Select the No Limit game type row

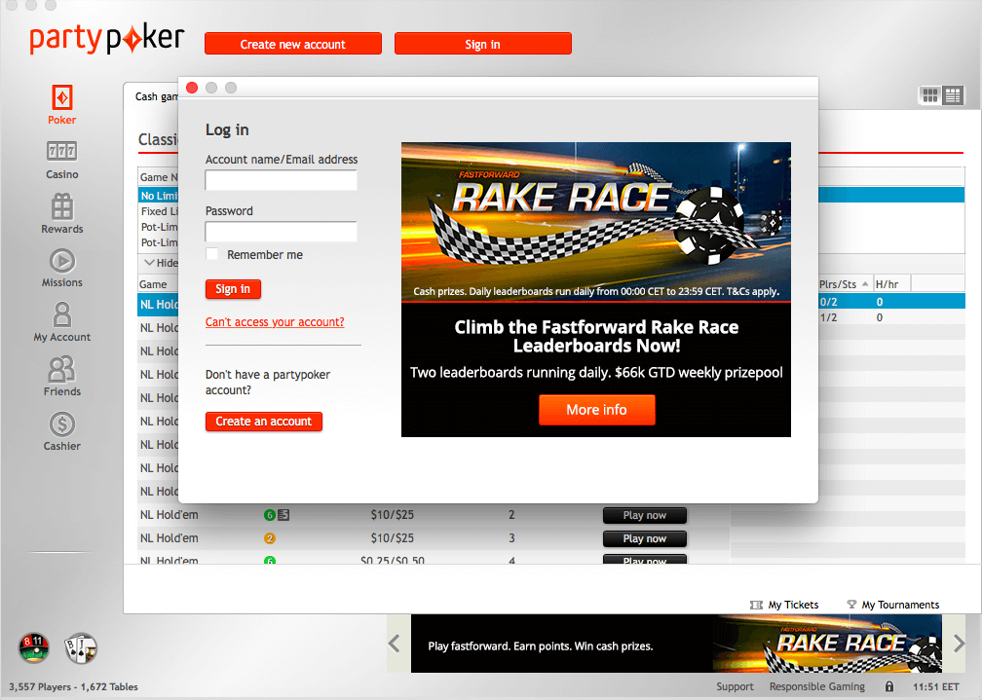[159, 196]
